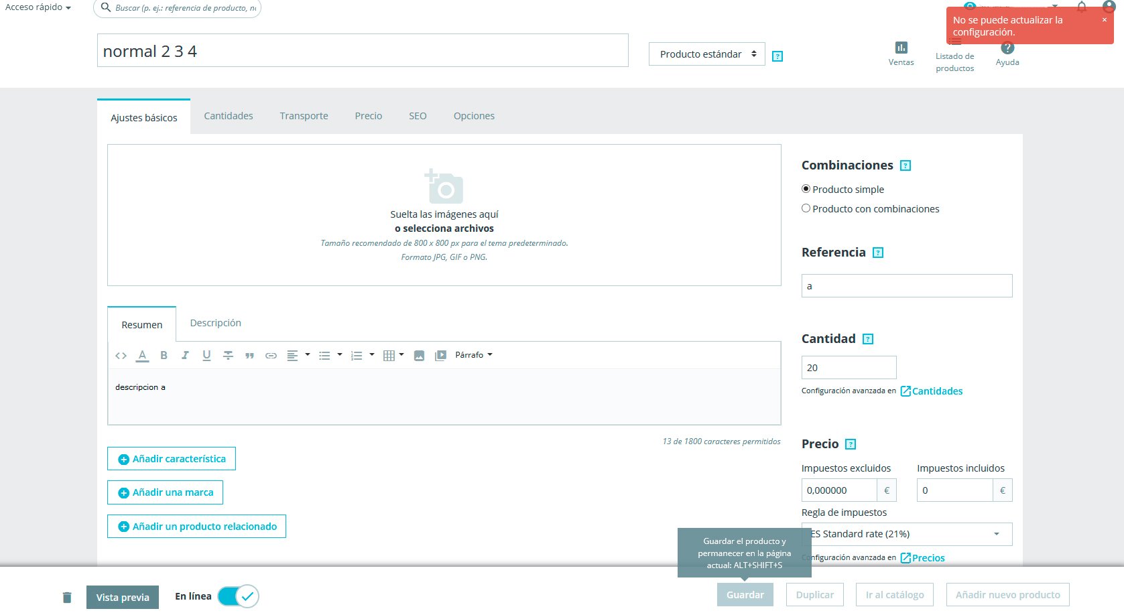Open the Descripción tab

click(216, 323)
